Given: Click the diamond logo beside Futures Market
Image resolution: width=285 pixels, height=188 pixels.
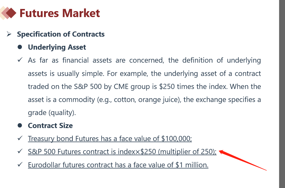Looking at the screenshot, I should click(x=9, y=13).
